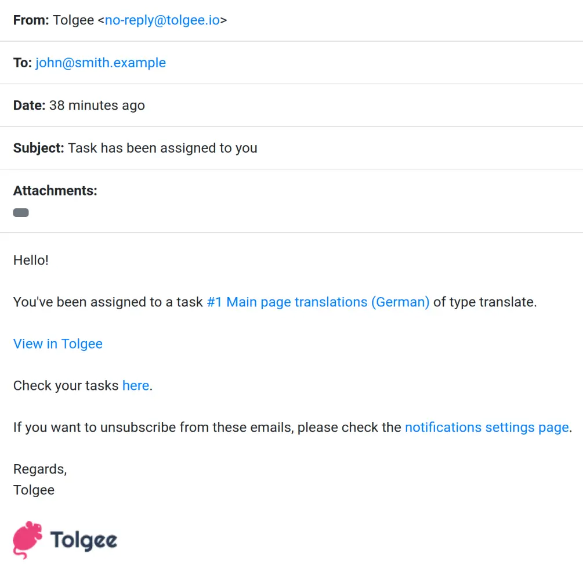583x568 pixels.
Task: Open task #1 Main page translations (German)
Action: point(318,302)
